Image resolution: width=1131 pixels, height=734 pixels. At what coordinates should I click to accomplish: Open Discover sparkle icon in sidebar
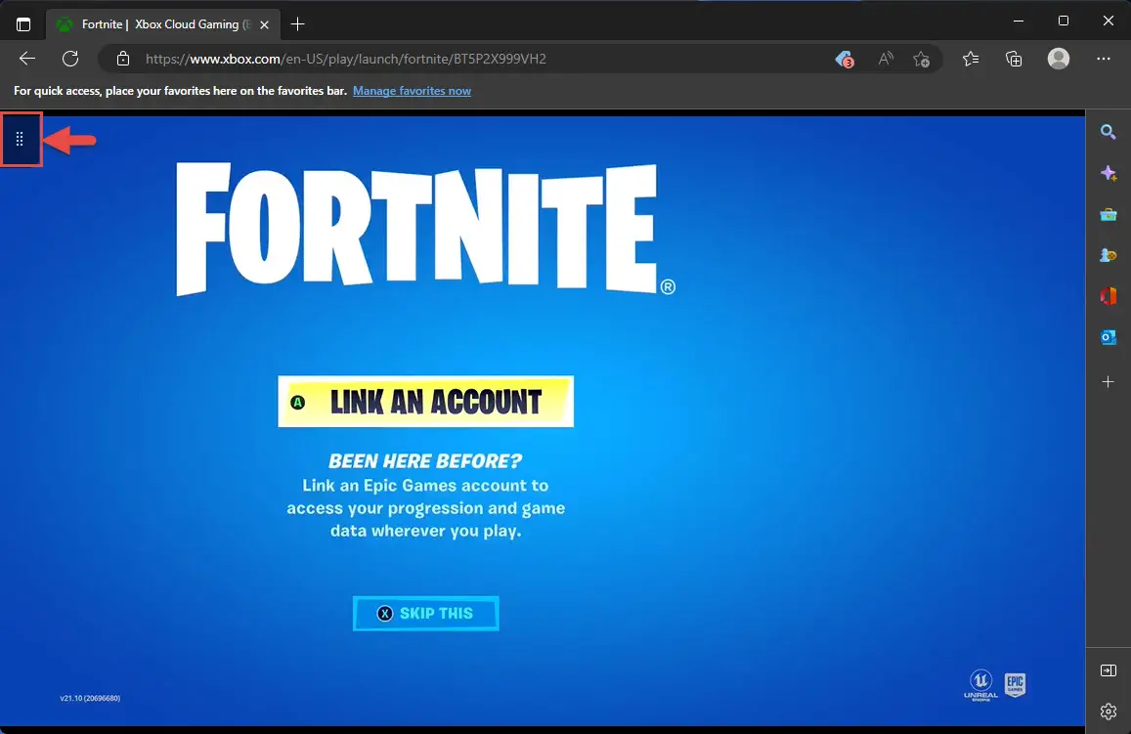coord(1108,173)
